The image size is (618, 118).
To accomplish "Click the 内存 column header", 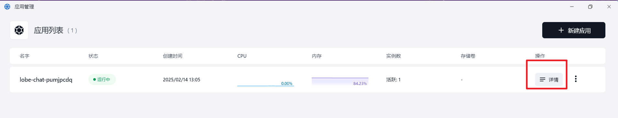I will coord(317,56).
